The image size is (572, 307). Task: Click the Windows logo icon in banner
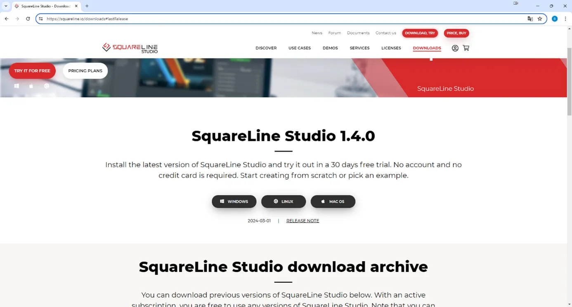[17, 86]
